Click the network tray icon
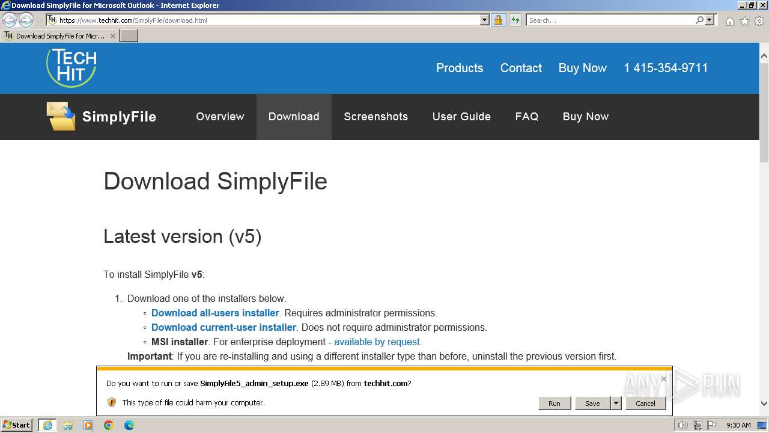 pos(698,425)
